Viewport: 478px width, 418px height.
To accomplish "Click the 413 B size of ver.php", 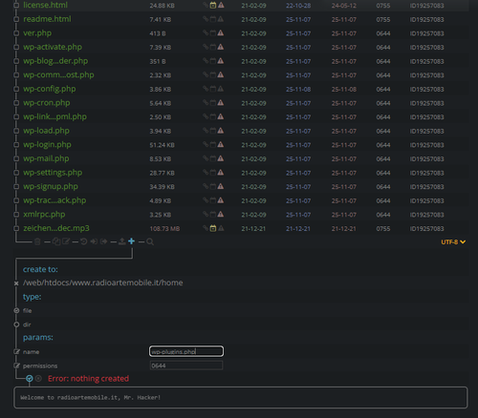I will click(158, 33).
